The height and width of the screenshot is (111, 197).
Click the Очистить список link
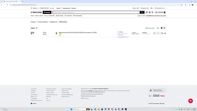click(x=150, y=28)
